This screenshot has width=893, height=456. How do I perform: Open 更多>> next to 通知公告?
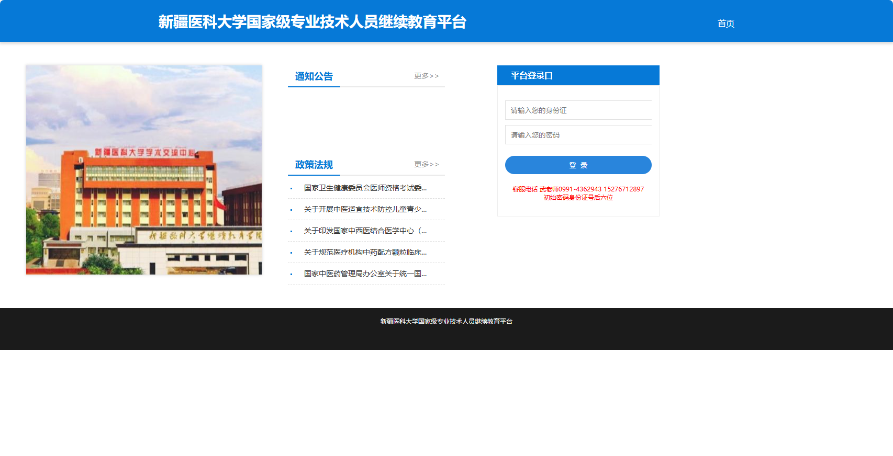coord(427,76)
